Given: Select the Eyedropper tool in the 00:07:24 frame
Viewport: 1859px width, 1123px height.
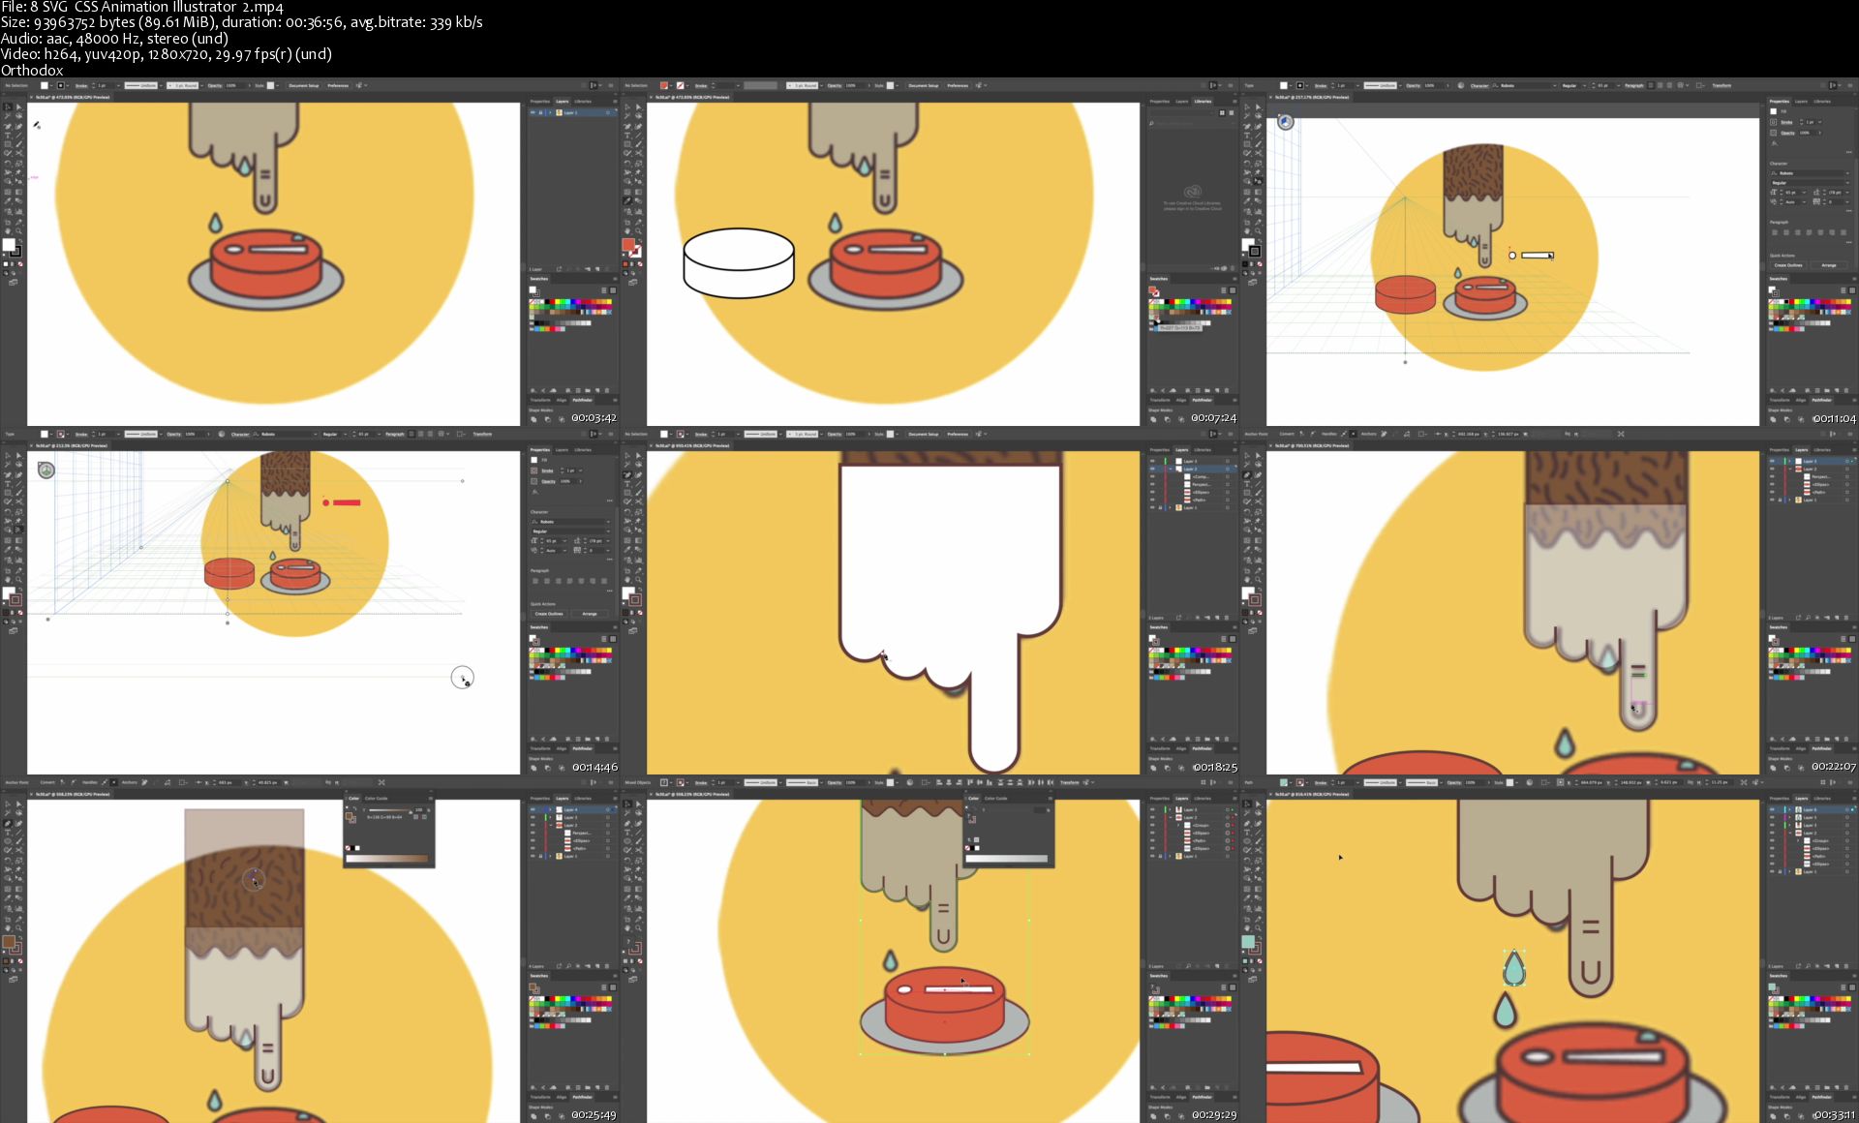Looking at the screenshot, I should pos(627,201).
